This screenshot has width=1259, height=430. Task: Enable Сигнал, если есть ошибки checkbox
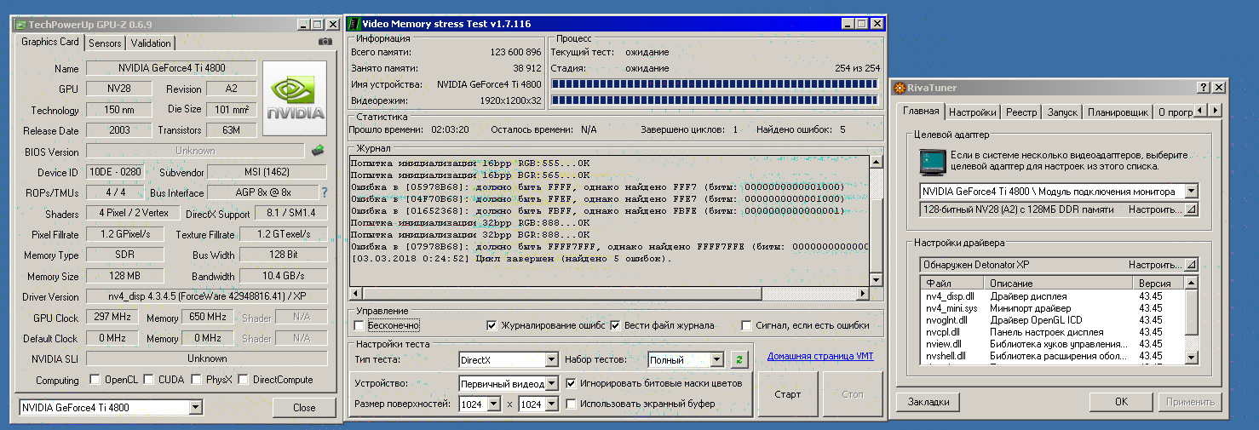coord(746,325)
